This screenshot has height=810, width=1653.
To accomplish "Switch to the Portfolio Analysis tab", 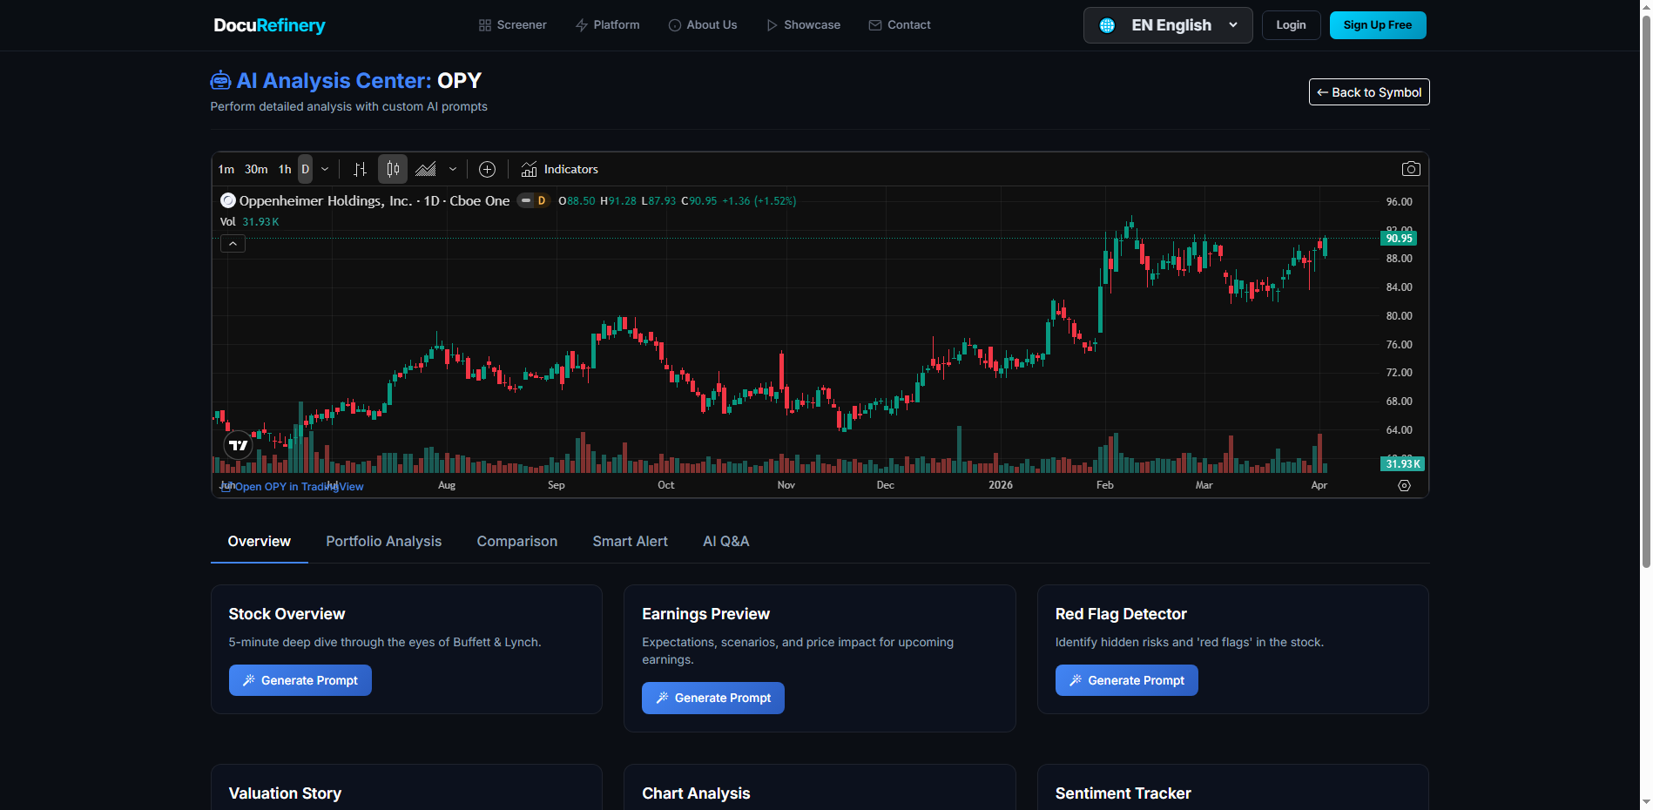I will point(384,541).
